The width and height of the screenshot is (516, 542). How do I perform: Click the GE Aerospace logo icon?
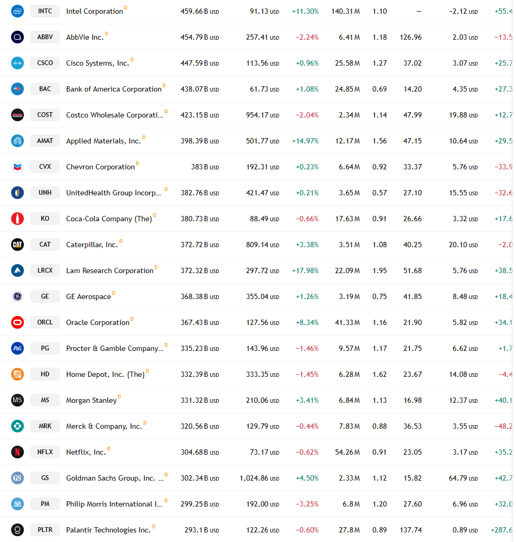point(17,296)
